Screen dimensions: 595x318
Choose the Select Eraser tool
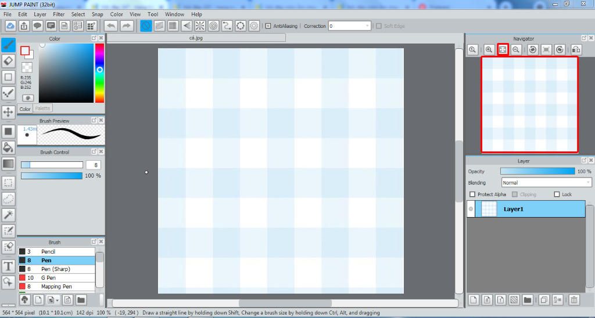tap(8, 247)
